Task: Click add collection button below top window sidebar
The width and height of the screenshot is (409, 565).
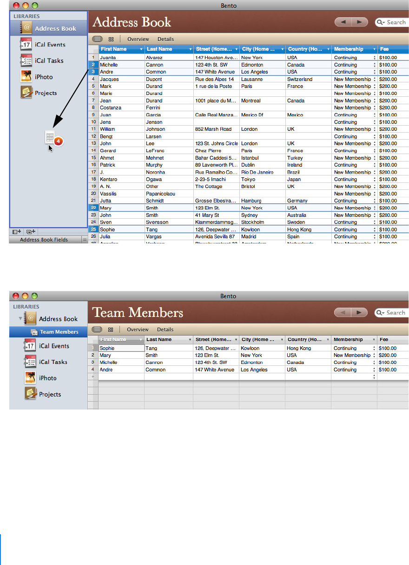Action: tap(31, 231)
